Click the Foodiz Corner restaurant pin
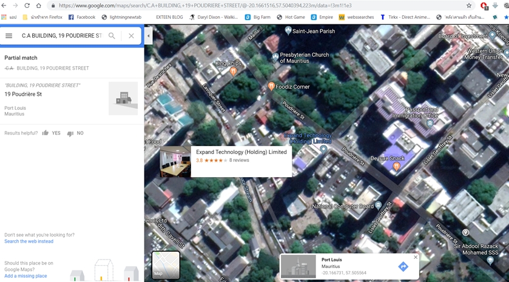Screen dimensions: 509x282 click(x=271, y=87)
